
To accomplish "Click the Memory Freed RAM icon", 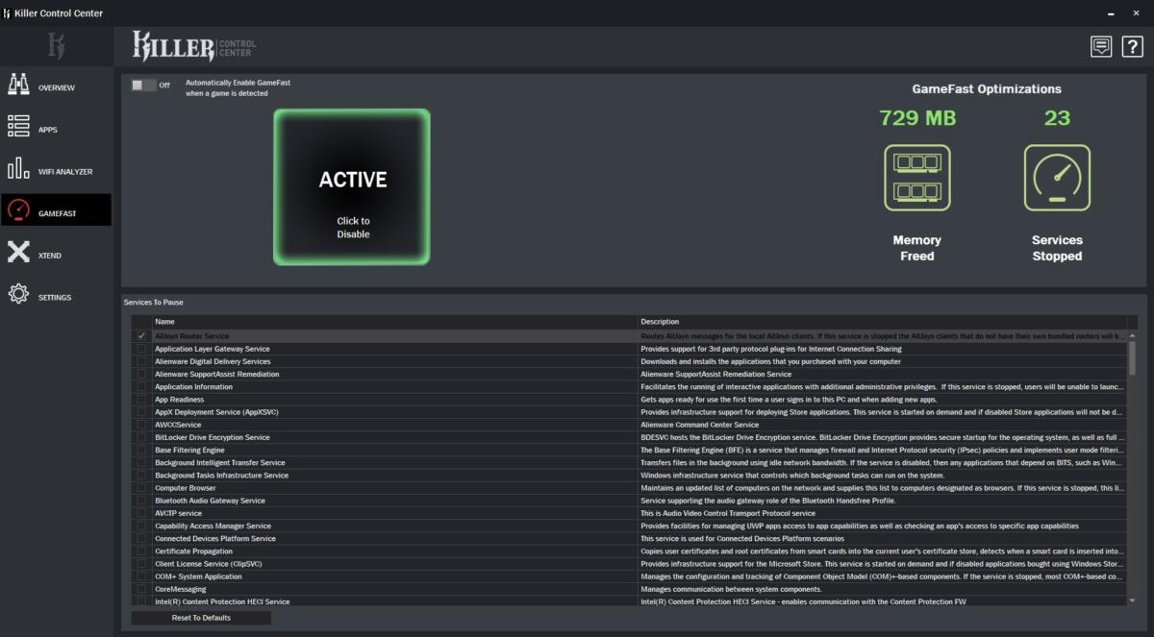I will coord(916,178).
